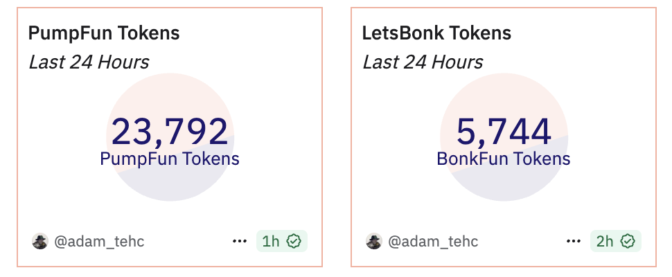Open @adam_tehc profile link on the PumpFun card
This screenshot has width=672, height=277.
coord(99,241)
